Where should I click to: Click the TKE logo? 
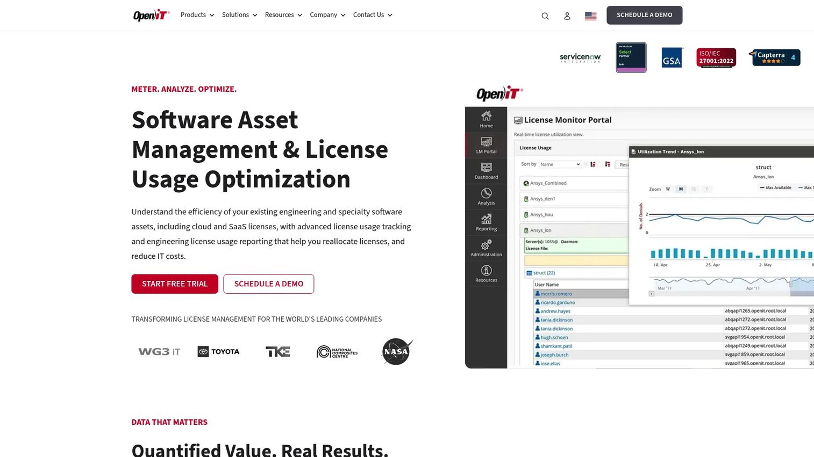click(278, 352)
